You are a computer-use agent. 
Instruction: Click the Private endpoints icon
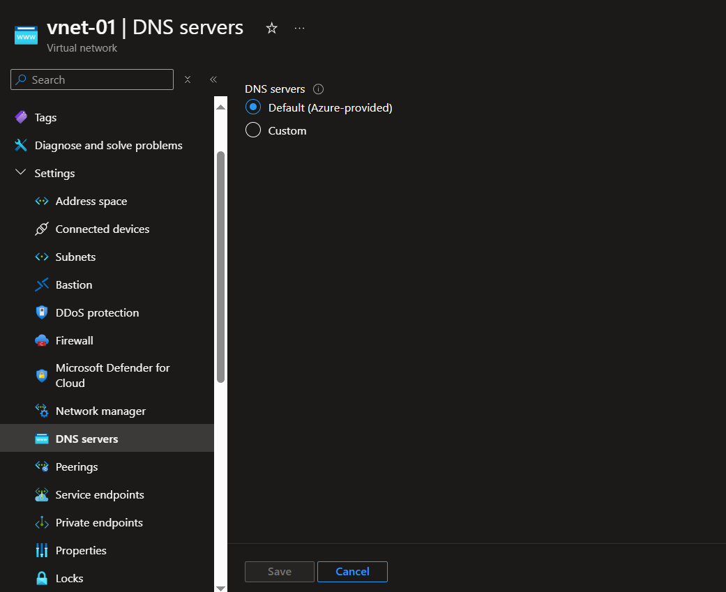tap(42, 522)
